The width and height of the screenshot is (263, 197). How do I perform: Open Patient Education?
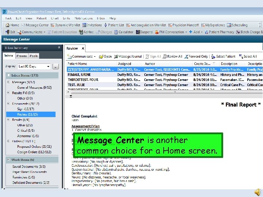[x=62, y=32]
